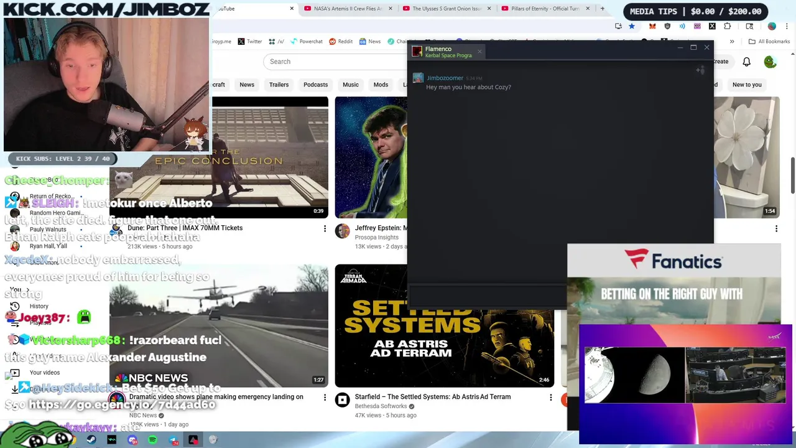Open Pauly Walnuts subscription in sidebar
The height and width of the screenshot is (448, 796).
[48, 230]
